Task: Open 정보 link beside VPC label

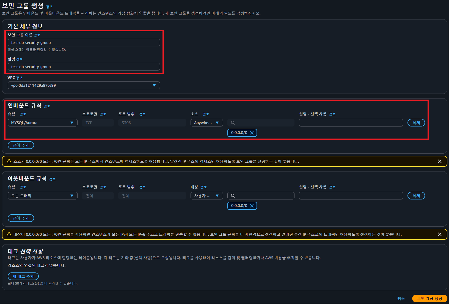Action: pos(19,78)
